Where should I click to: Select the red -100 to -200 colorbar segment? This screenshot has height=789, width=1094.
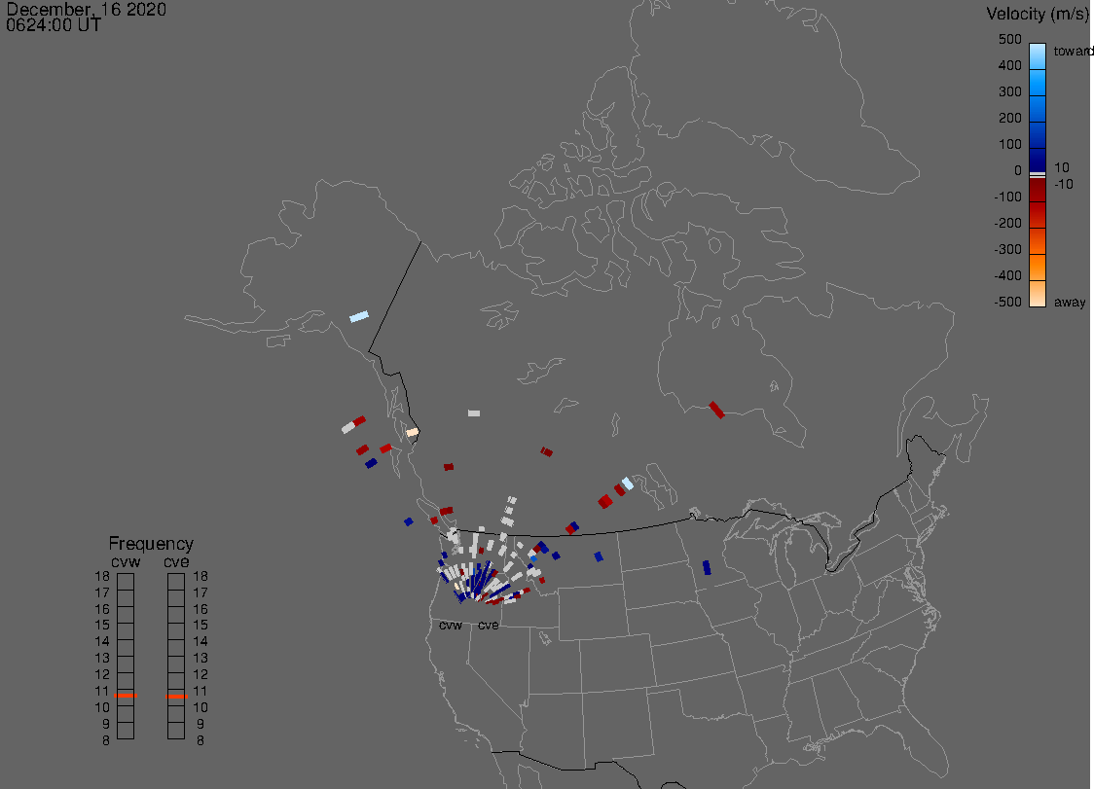1038,214
